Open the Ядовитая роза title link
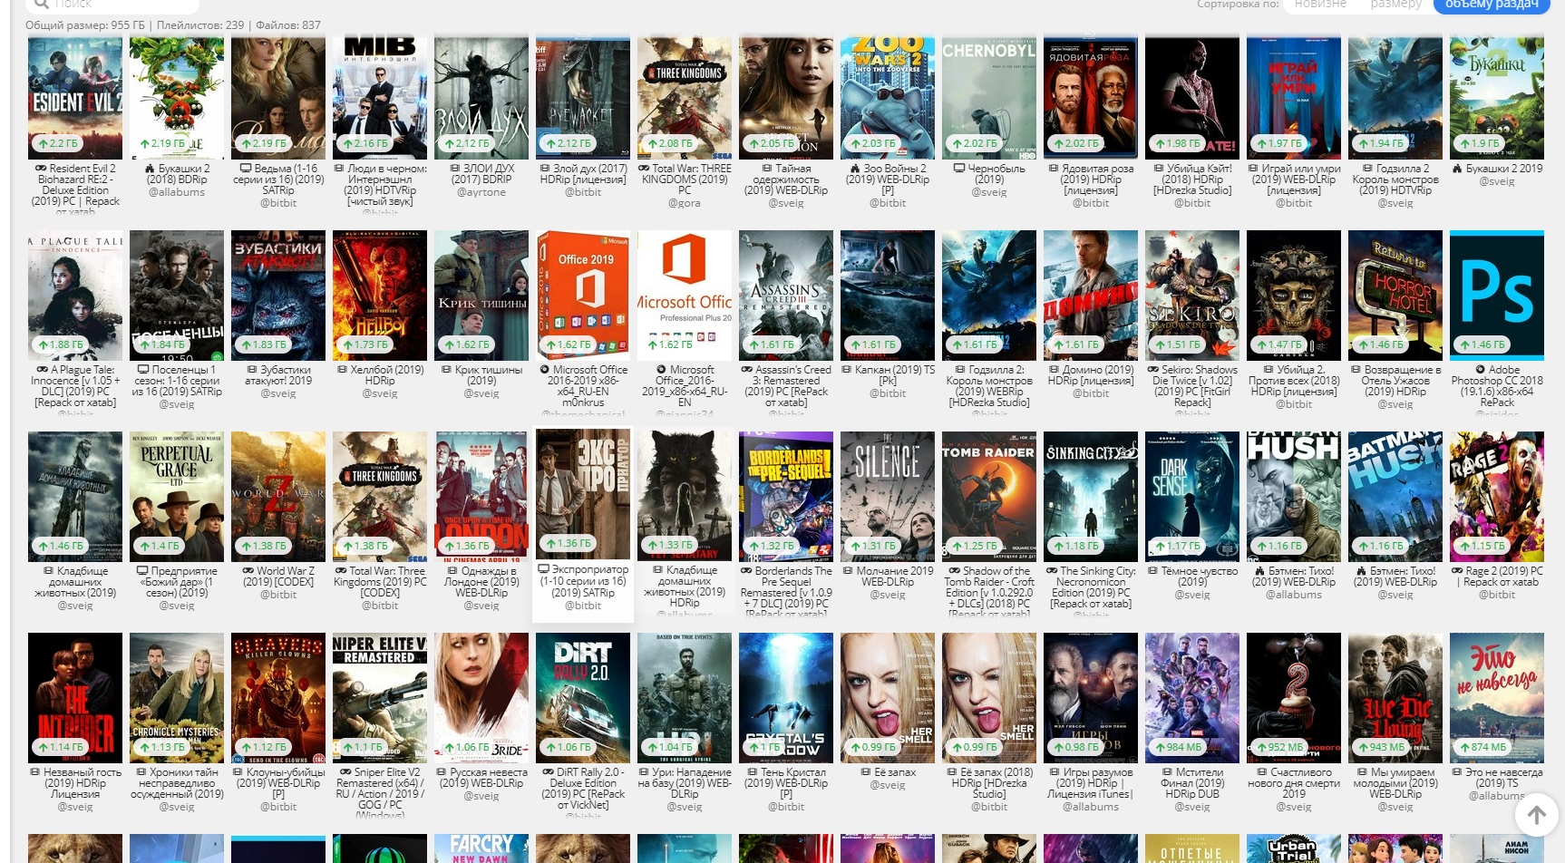 click(x=1091, y=179)
